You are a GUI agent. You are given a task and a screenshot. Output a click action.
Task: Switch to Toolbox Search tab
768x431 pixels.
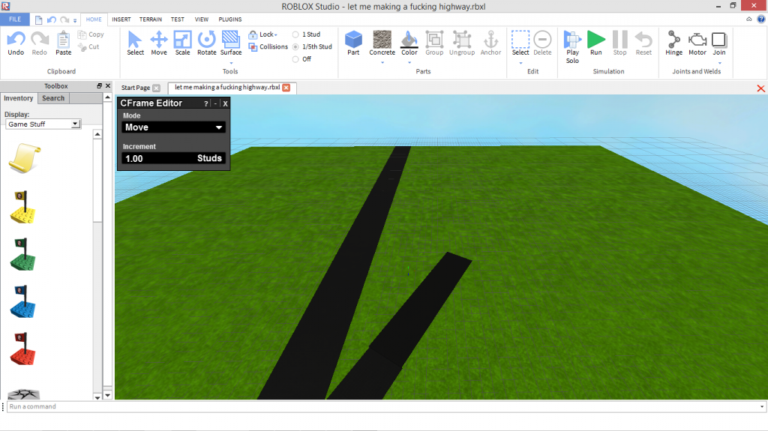[x=53, y=98]
